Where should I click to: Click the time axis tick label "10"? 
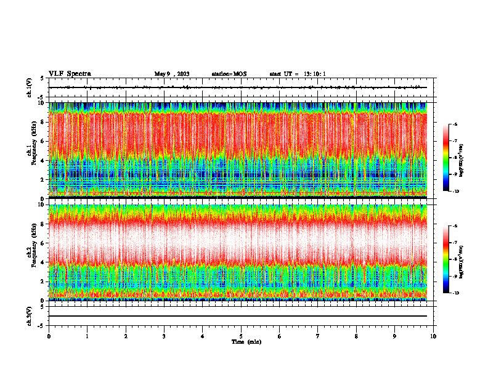(x=433, y=336)
